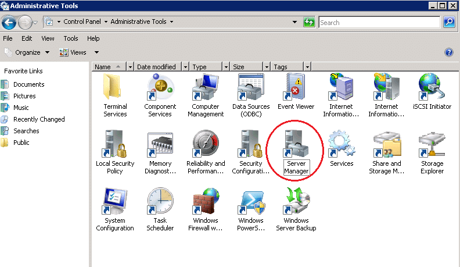Screen dimensions: 460x267
Task: Open the Help menu
Action: (94, 38)
